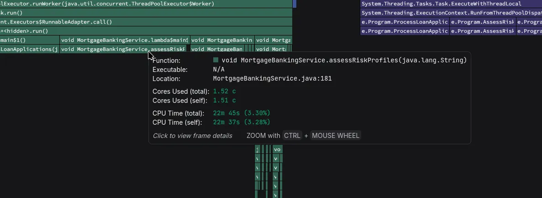Click the small 'j' frame below the tooltip
Screen dimensions: 542x198
point(258,149)
